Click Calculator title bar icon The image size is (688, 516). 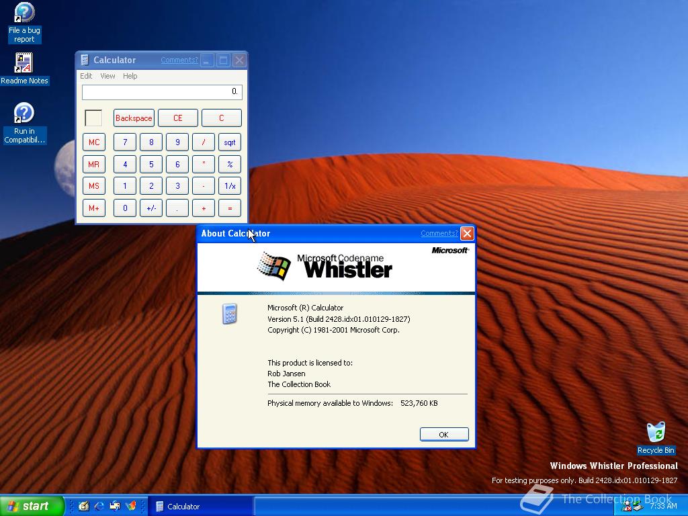pos(85,60)
